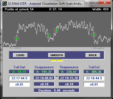
Task: Close the Scanalyzer window
Action: (105, 3)
